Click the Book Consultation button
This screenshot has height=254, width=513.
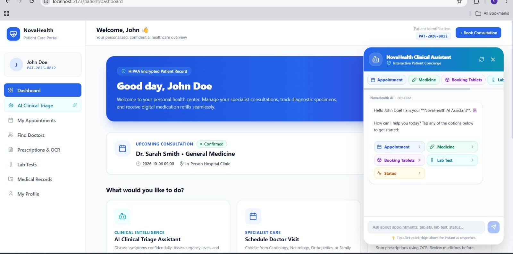tap(478, 33)
